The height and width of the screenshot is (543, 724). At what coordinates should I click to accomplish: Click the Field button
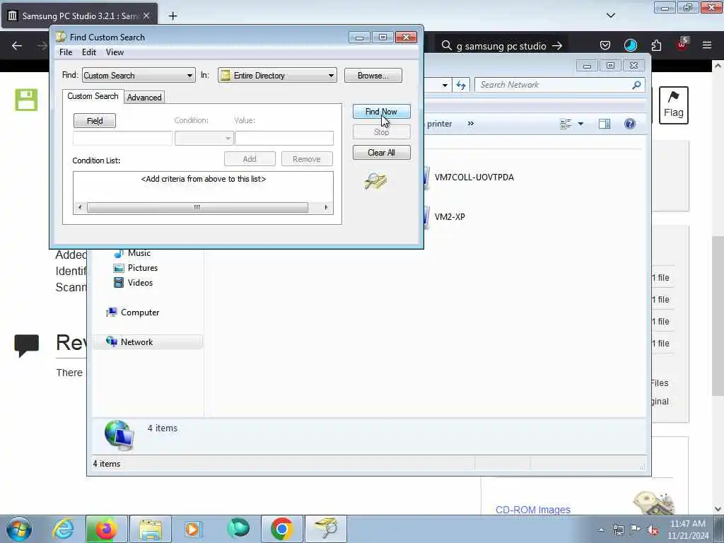point(95,120)
